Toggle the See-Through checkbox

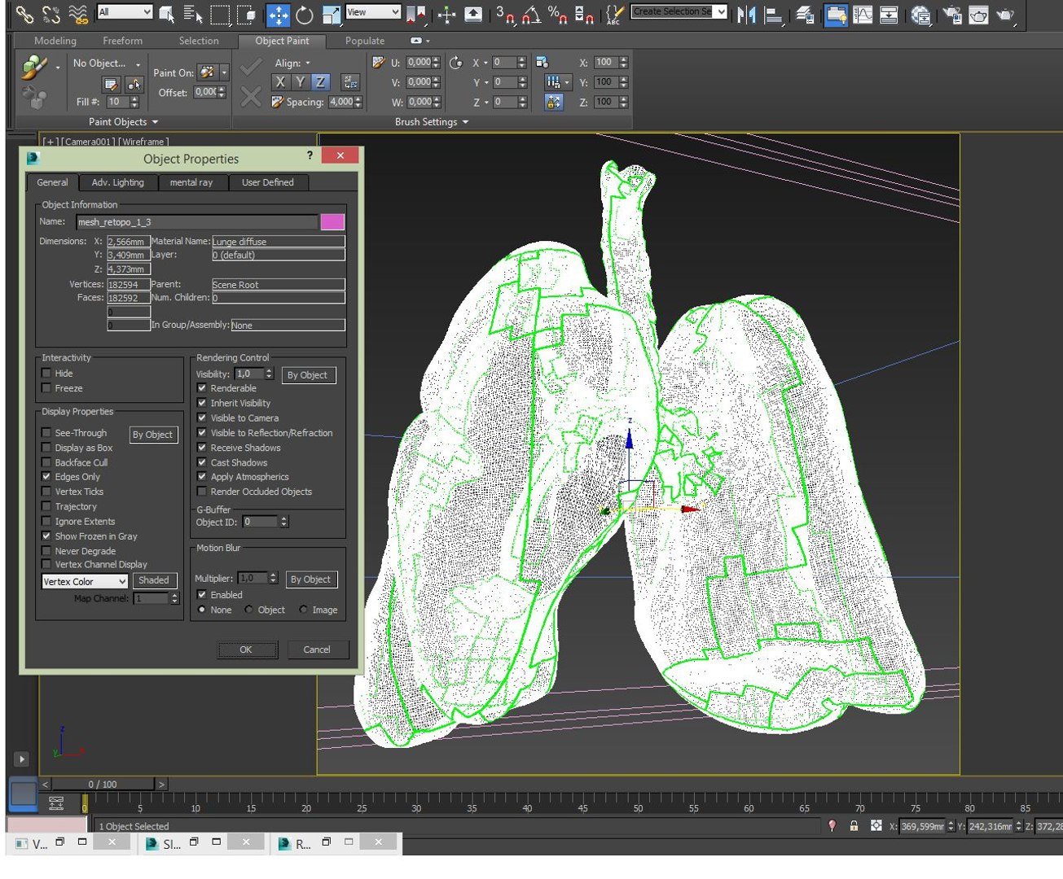click(x=46, y=433)
